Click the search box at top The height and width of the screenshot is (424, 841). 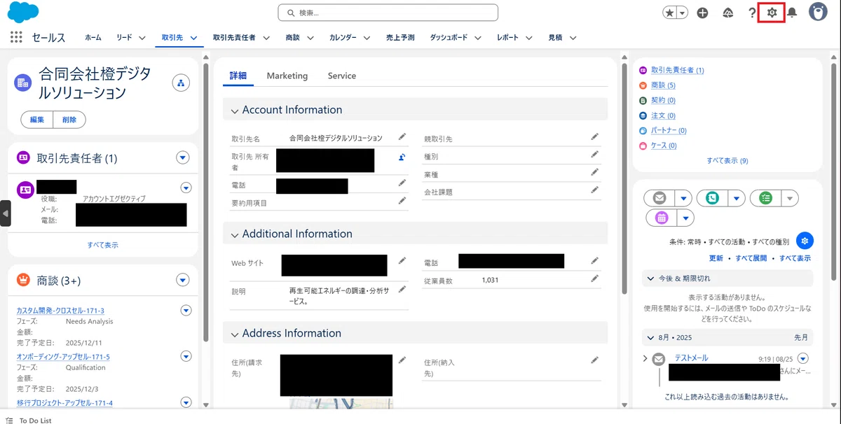tap(388, 13)
